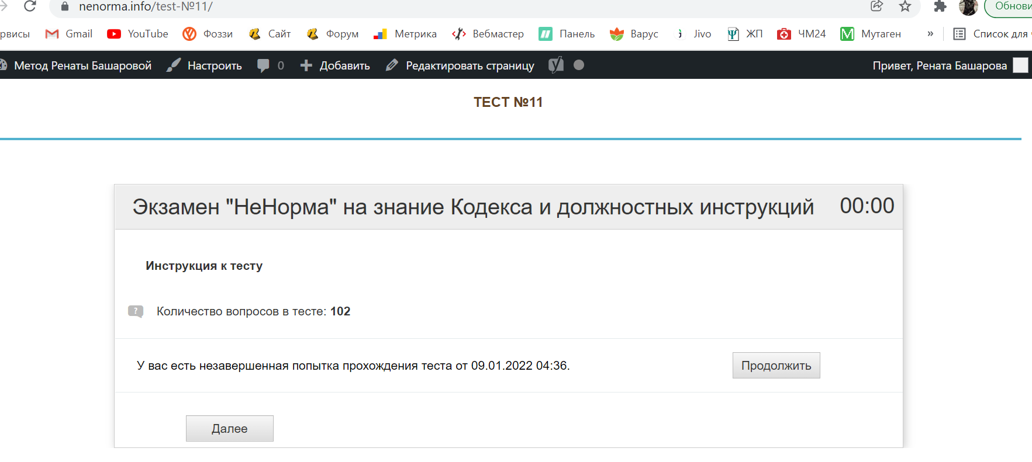Select Редактировать страницу in admin bar
Screen dimensions: 1032x462
pyautogui.click(x=460, y=65)
